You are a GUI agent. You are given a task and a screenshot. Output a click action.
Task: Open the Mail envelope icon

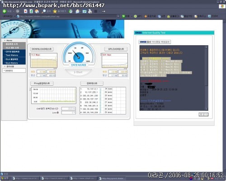click(77, 11)
